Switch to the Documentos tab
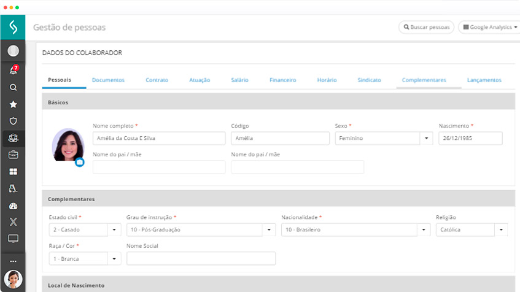 click(x=108, y=80)
